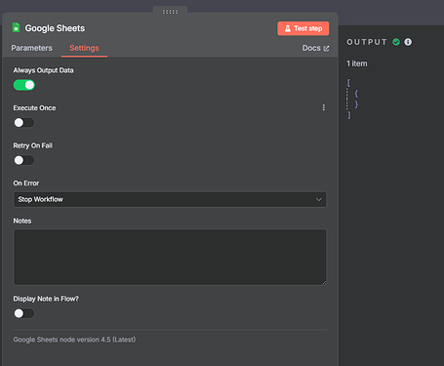Image resolution: width=444 pixels, height=366 pixels.
Task: Enable Display Note in Flow toggle
Action: (24, 313)
